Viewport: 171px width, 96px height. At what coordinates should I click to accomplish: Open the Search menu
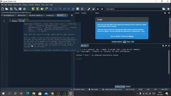[10, 5]
